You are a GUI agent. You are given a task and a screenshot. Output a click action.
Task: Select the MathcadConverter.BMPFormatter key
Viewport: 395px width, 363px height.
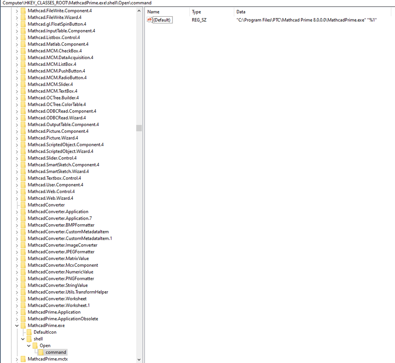61,225
